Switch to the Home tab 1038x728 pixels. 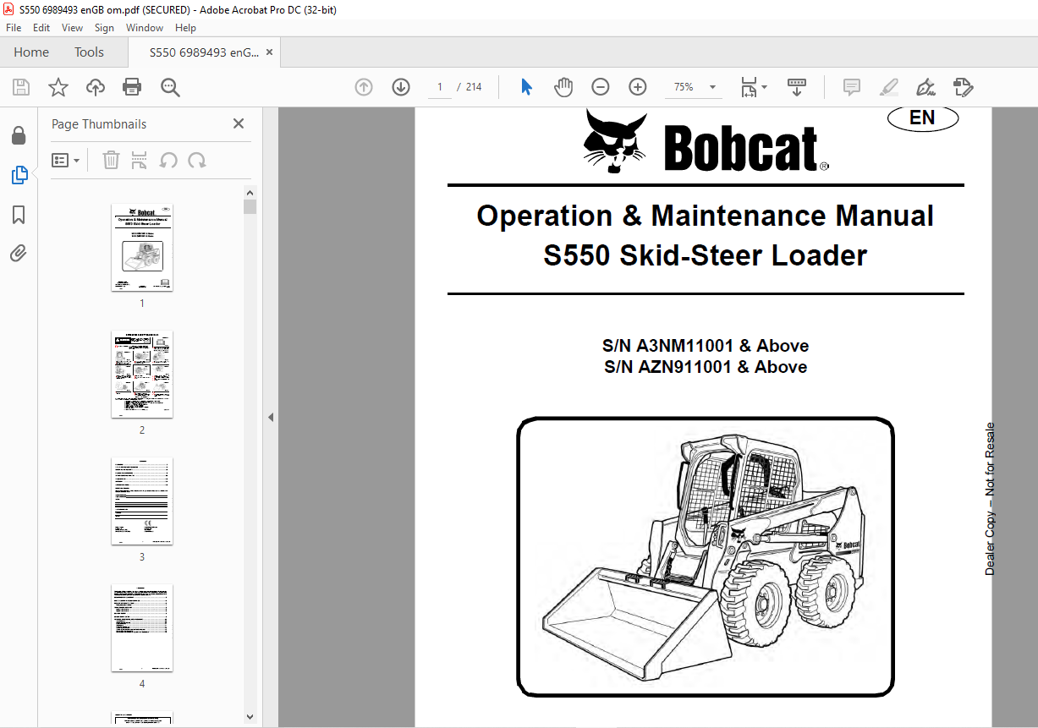(x=31, y=52)
